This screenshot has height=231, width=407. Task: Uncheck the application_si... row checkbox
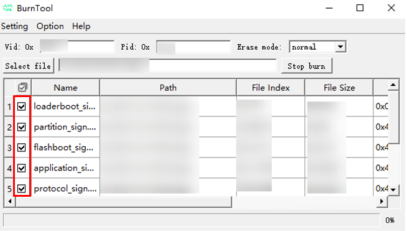click(x=22, y=168)
